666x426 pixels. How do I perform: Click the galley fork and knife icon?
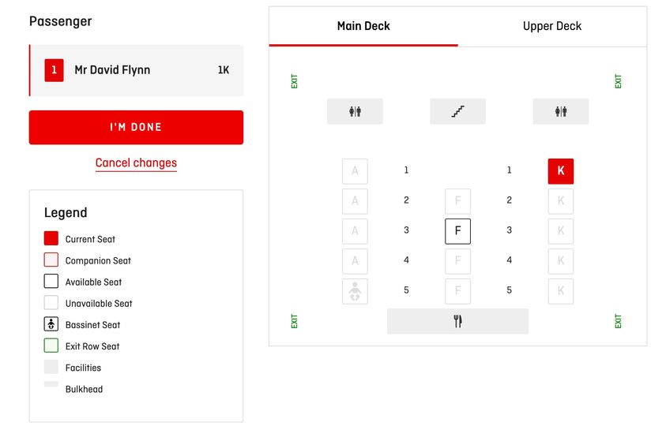click(x=457, y=321)
